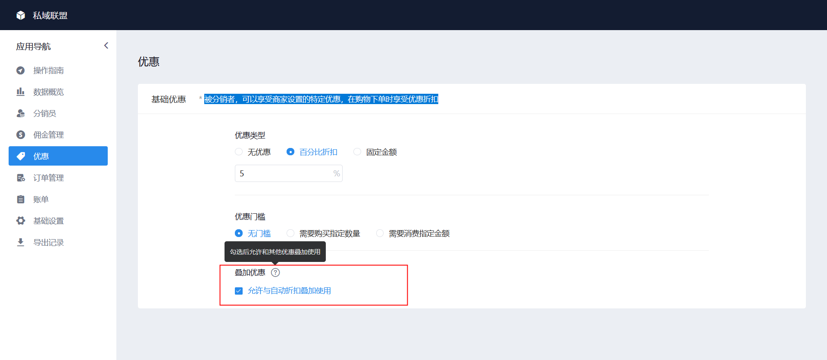The height and width of the screenshot is (360, 827).
Task: Click the highlighted 被分销者 description text
Action: (321, 99)
